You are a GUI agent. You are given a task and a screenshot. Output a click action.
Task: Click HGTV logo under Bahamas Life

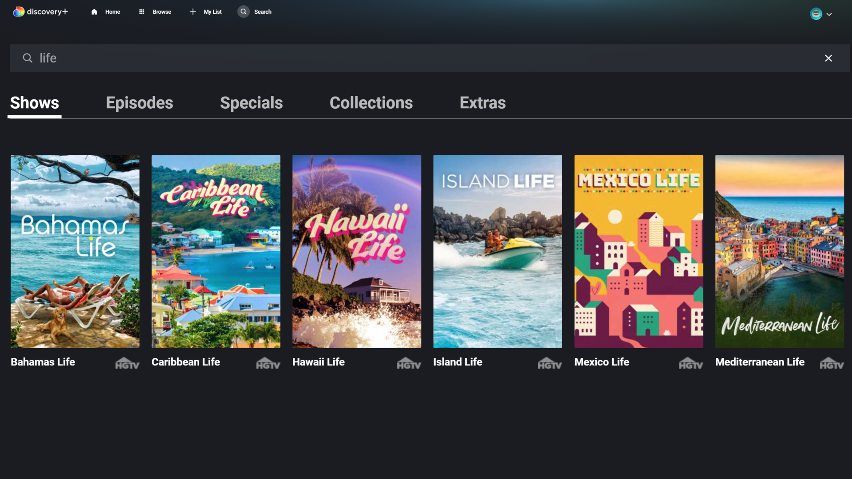click(127, 364)
